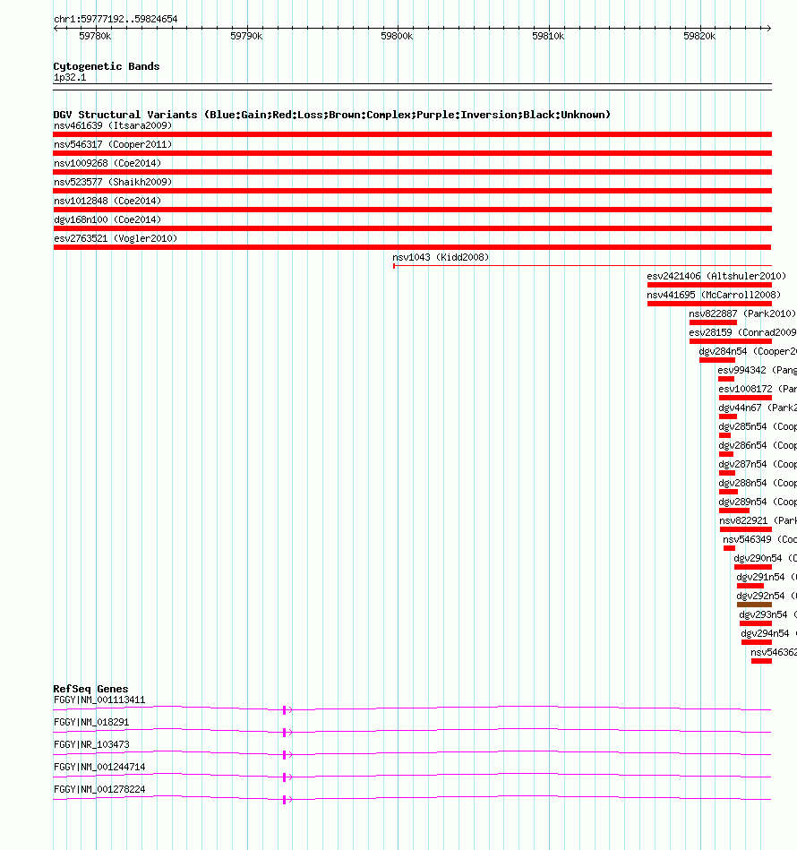Click the dgv288n54 variant label
This screenshot has width=797, height=850.
[x=758, y=483]
